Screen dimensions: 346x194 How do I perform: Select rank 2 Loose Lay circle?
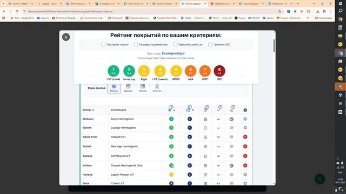click(129, 71)
